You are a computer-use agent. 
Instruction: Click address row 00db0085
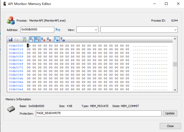(16, 71)
